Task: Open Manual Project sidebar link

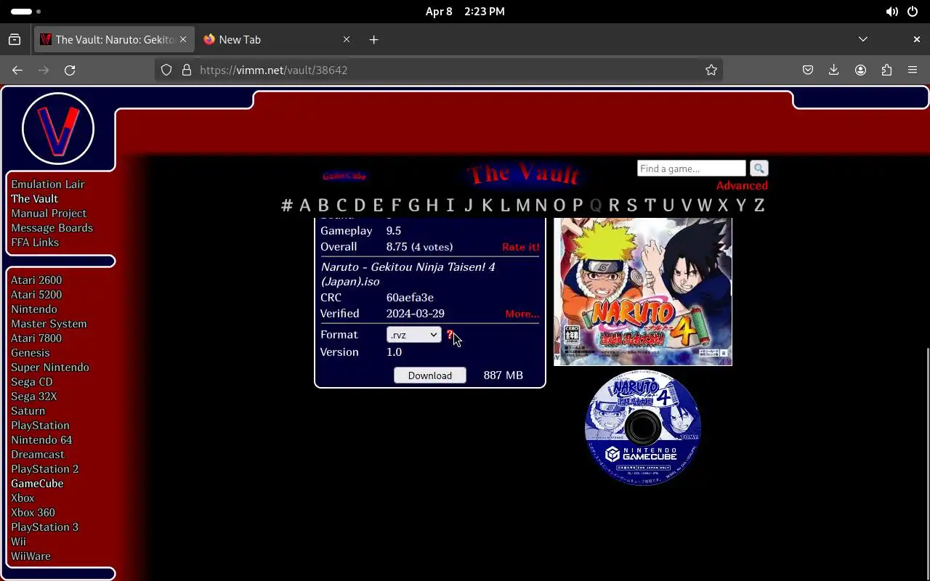Action: 49,214
